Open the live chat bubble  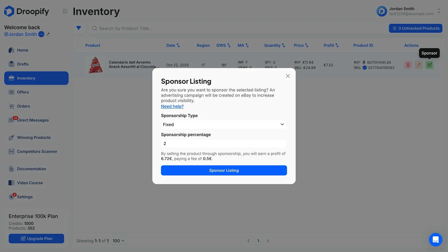(x=435, y=239)
